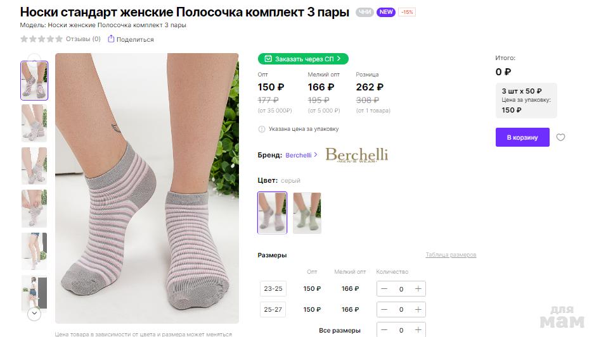Choose the green socks color swatch
This screenshot has height=337, width=594.
(x=307, y=213)
